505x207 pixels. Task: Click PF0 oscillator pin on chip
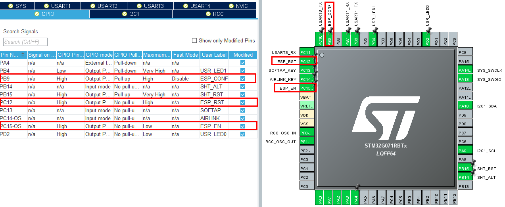coord(307,133)
